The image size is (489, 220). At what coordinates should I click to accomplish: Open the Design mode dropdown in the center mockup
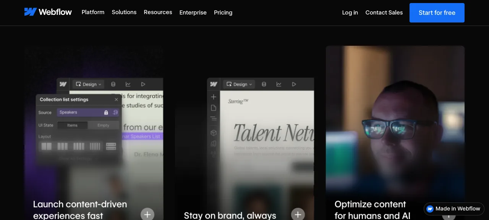coord(239,84)
